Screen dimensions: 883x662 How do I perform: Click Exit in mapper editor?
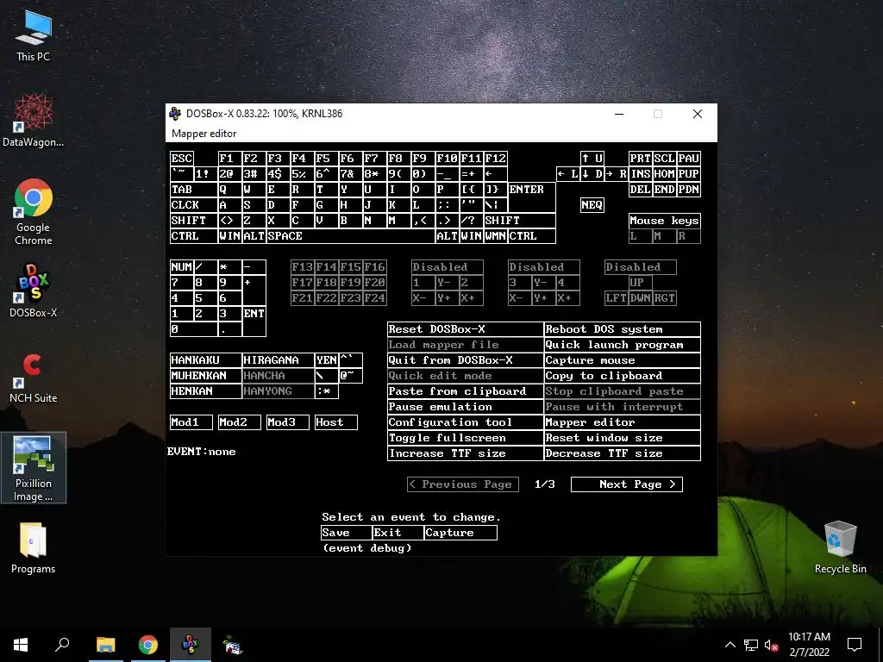pyautogui.click(x=398, y=533)
